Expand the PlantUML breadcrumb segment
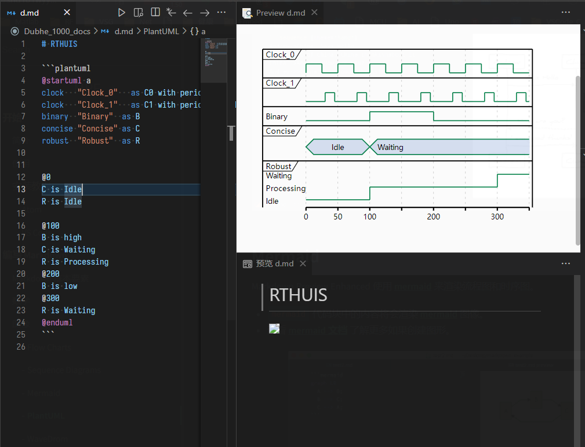 coord(161,31)
